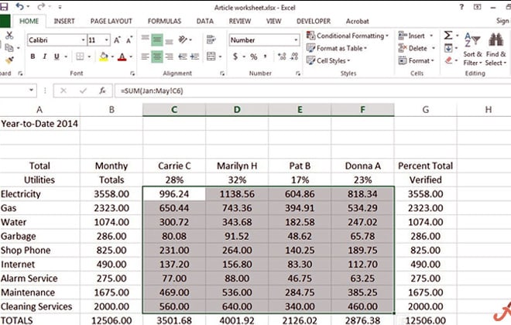The width and height of the screenshot is (511, 325).
Task: Open Format as Table options
Action: [337, 48]
